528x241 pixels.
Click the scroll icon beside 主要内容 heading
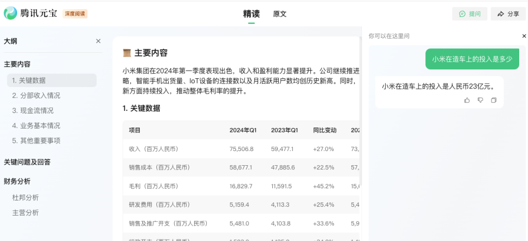[127, 53]
